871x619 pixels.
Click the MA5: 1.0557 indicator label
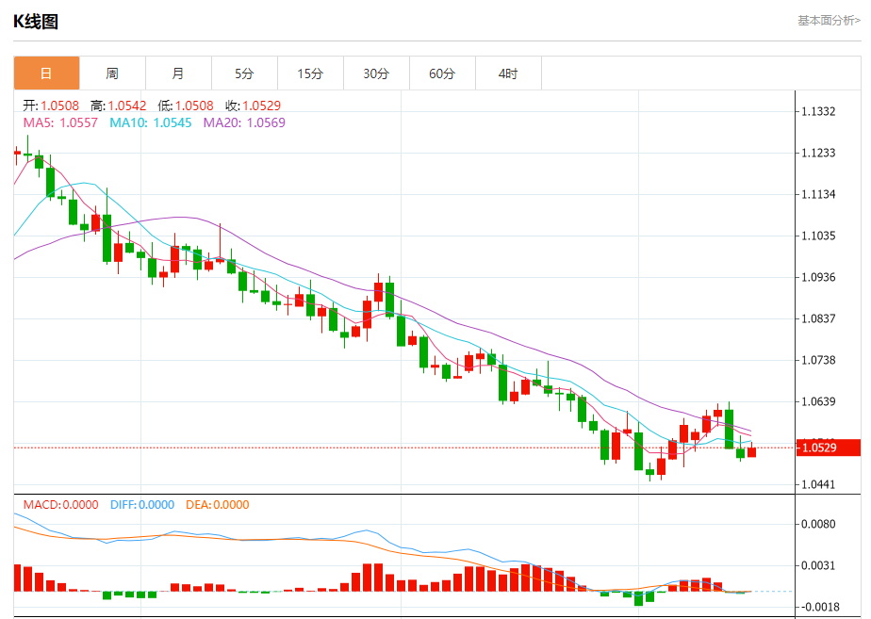[x=60, y=122]
